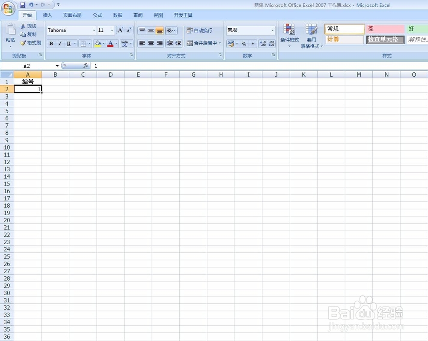Cut selection with 剪切

28,26
